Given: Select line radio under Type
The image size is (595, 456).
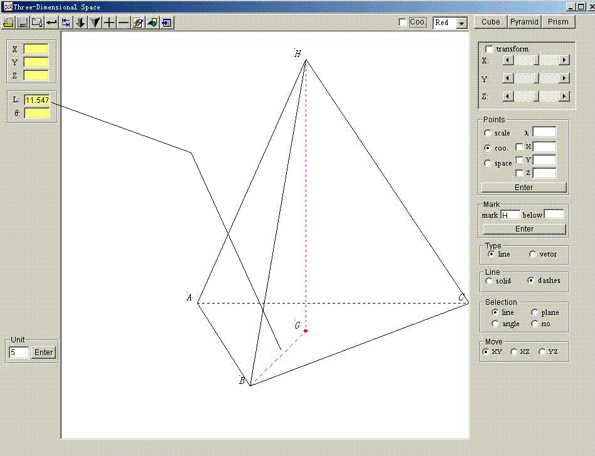Looking at the screenshot, I should [x=491, y=254].
